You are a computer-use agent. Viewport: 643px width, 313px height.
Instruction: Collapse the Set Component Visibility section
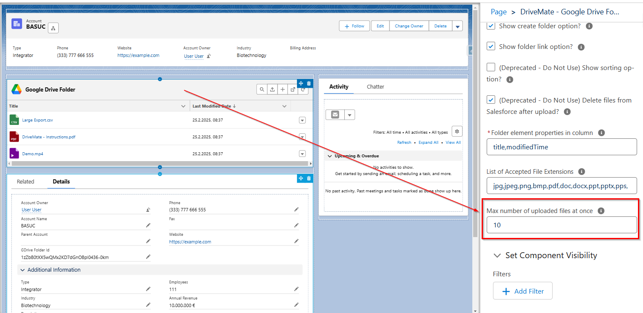pyautogui.click(x=496, y=256)
